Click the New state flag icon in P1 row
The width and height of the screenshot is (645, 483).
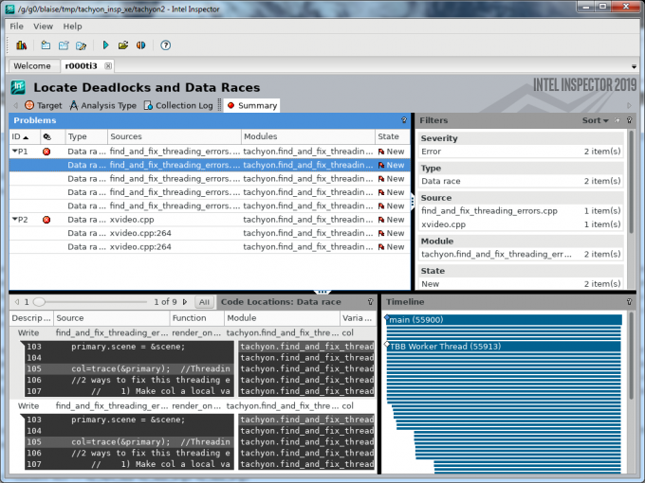click(x=381, y=152)
